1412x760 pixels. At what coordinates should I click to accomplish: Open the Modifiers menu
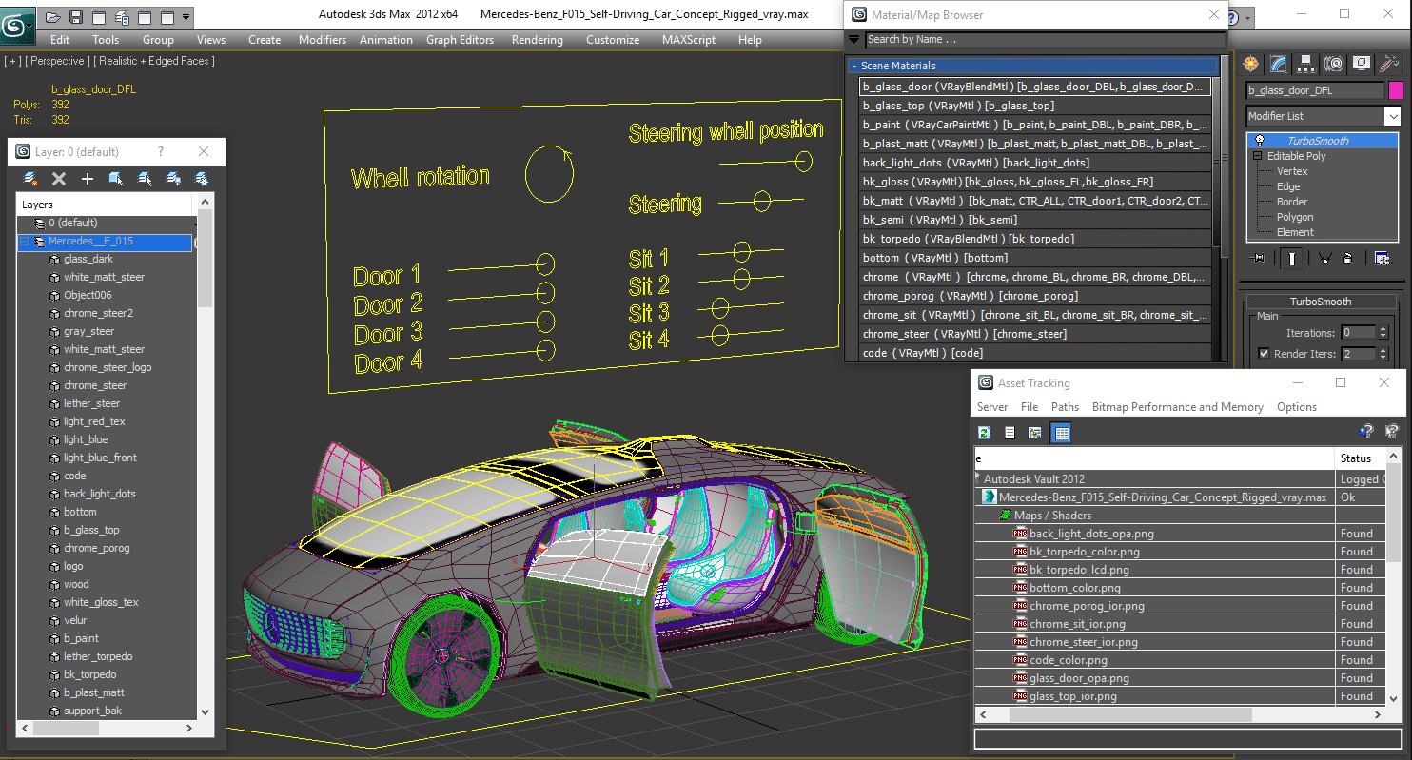click(x=323, y=40)
